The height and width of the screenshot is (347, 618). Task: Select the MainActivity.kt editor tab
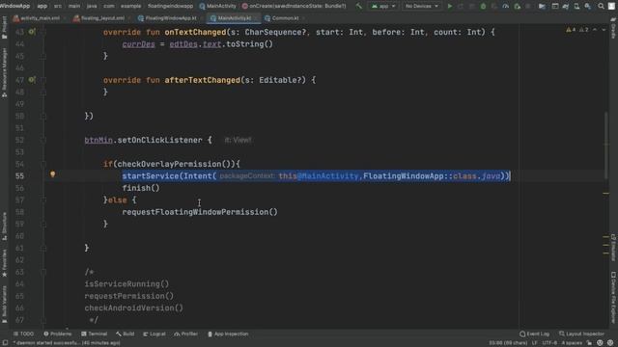[234, 18]
